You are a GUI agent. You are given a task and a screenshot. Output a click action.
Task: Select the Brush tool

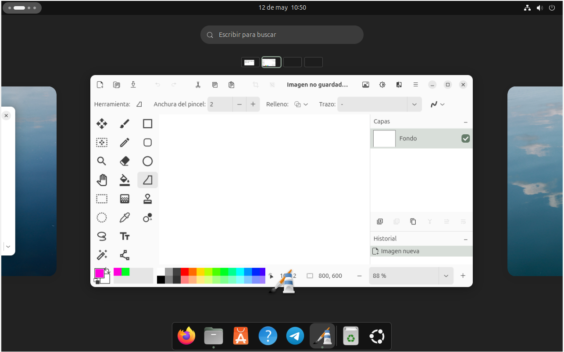[x=125, y=123]
